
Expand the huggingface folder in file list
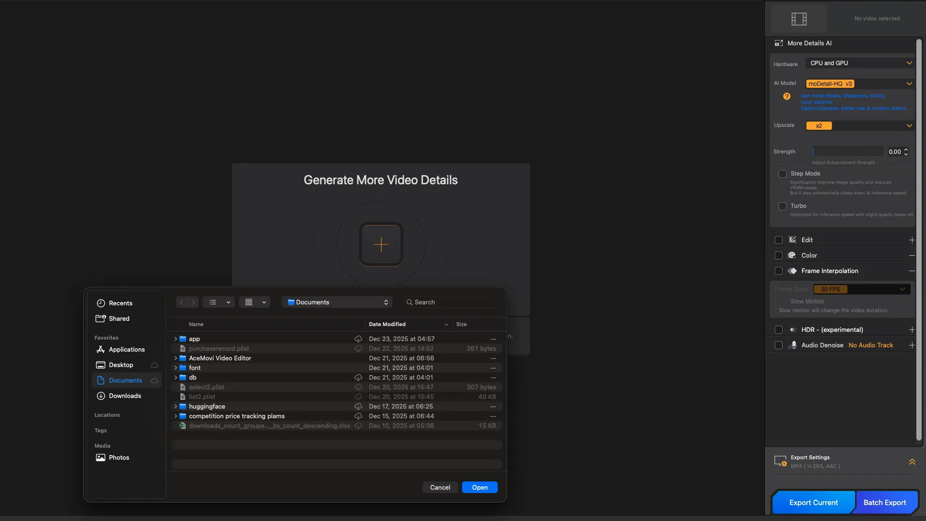coord(176,407)
